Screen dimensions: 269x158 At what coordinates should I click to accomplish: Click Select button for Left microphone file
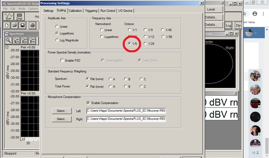62,111
